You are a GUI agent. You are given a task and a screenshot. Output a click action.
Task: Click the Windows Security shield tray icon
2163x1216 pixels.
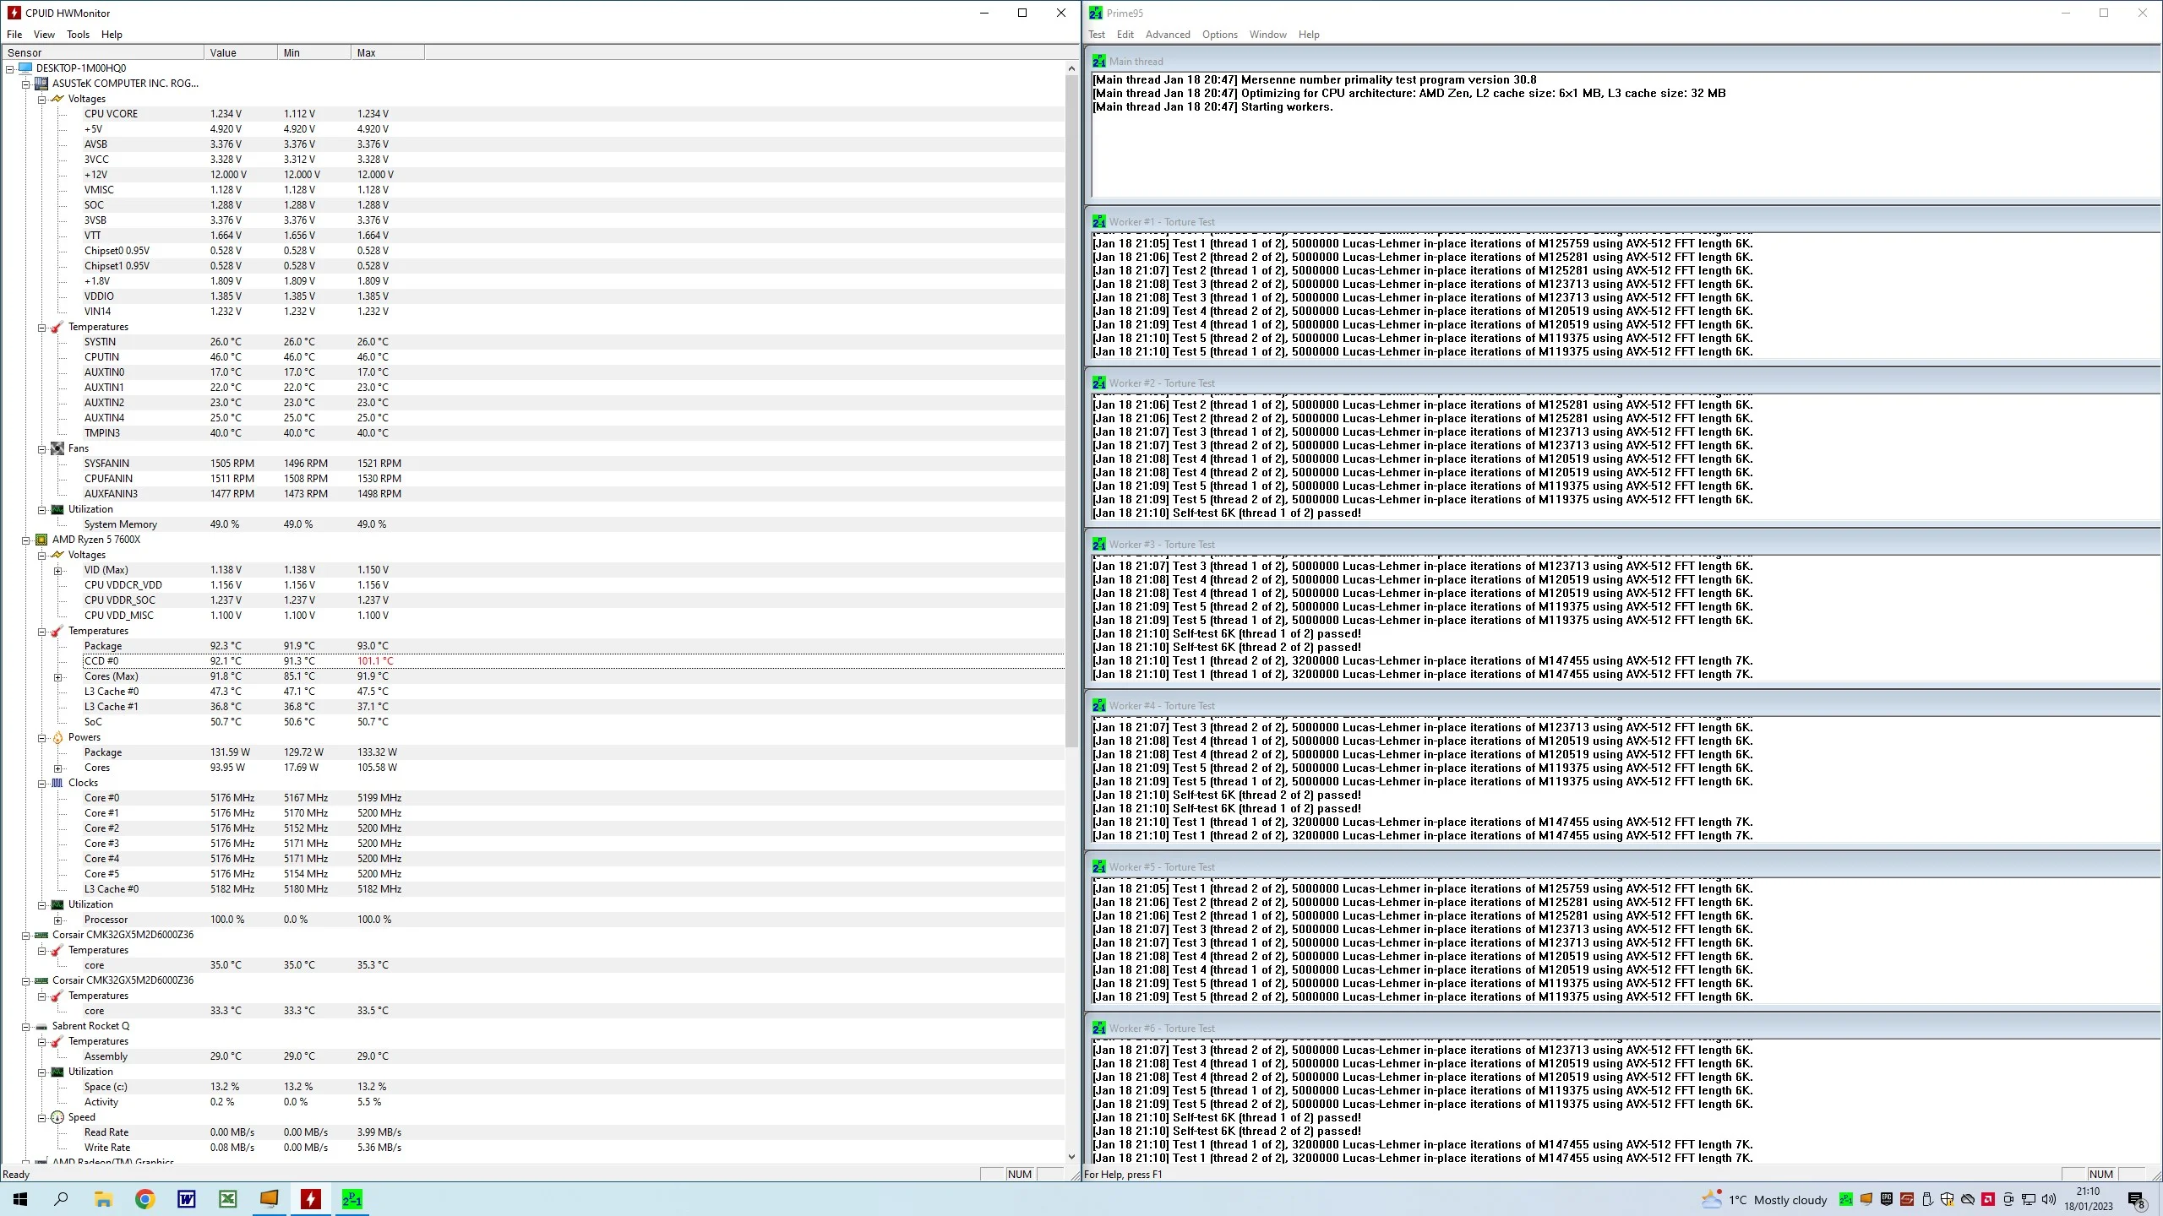[x=1948, y=1199]
